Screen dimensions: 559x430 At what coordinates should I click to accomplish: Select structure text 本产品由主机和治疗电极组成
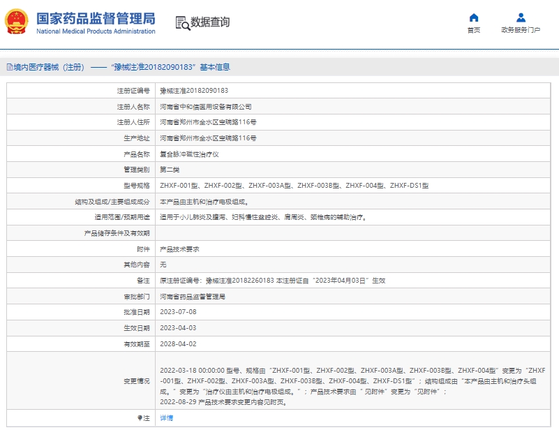coord(204,202)
